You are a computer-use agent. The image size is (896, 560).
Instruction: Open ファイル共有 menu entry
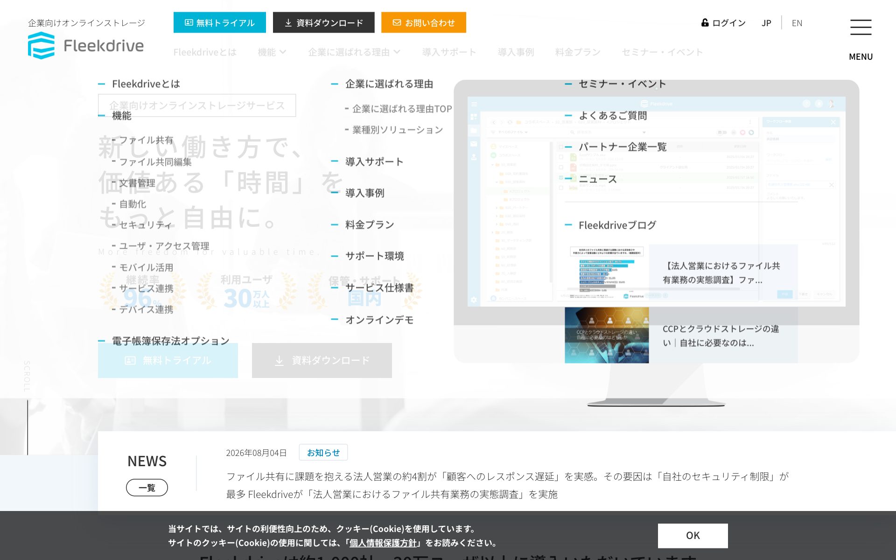146,140
